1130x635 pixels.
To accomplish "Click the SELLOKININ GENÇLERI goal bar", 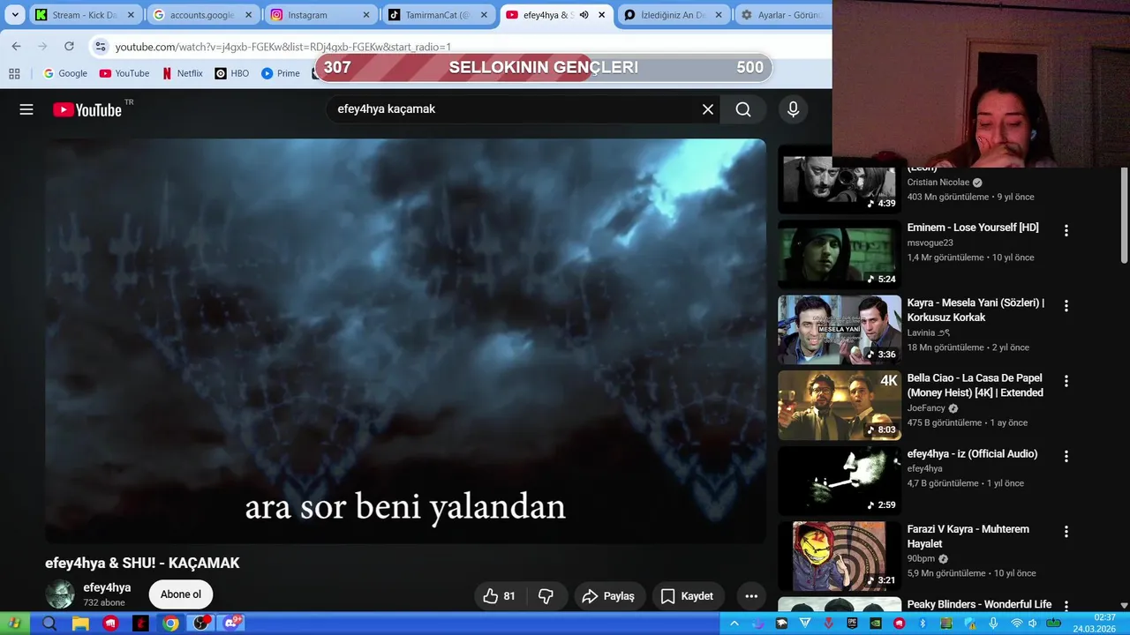I will point(543,68).
